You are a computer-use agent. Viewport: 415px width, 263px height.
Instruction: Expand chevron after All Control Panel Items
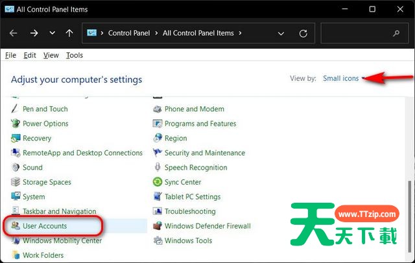pos(240,33)
